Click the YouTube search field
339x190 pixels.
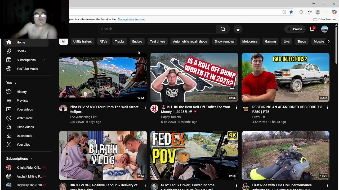(157, 29)
